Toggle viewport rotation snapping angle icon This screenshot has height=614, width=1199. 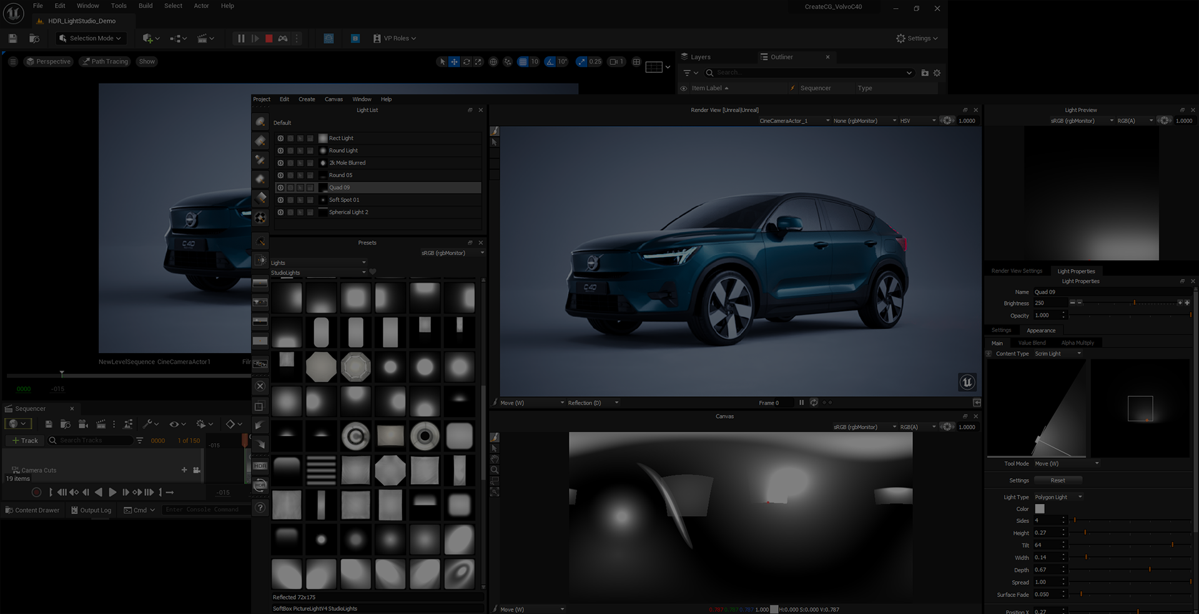[550, 62]
